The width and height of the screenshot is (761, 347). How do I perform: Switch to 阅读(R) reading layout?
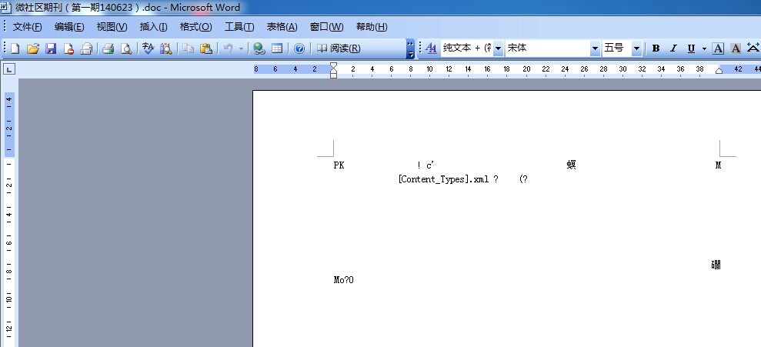click(x=339, y=48)
